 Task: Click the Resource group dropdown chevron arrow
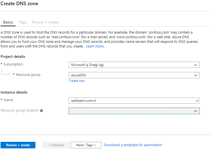(x=196, y=75)
